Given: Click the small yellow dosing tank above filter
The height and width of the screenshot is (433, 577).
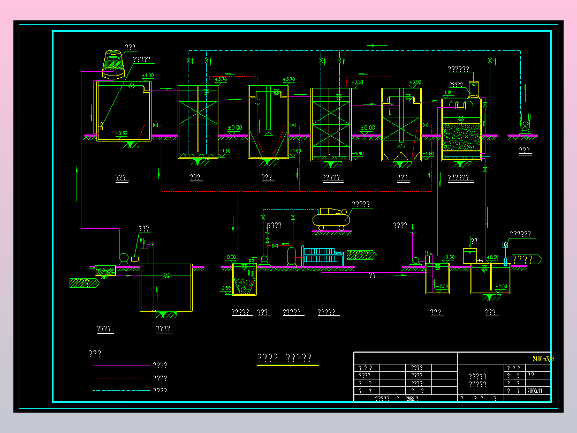Looking at the screenshot, I should (474, 89).
